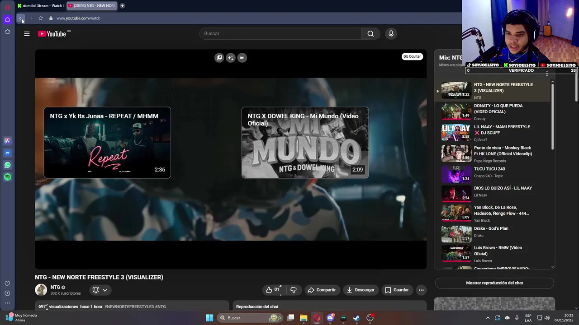Open sidebar heart pinboards icon

7,283
